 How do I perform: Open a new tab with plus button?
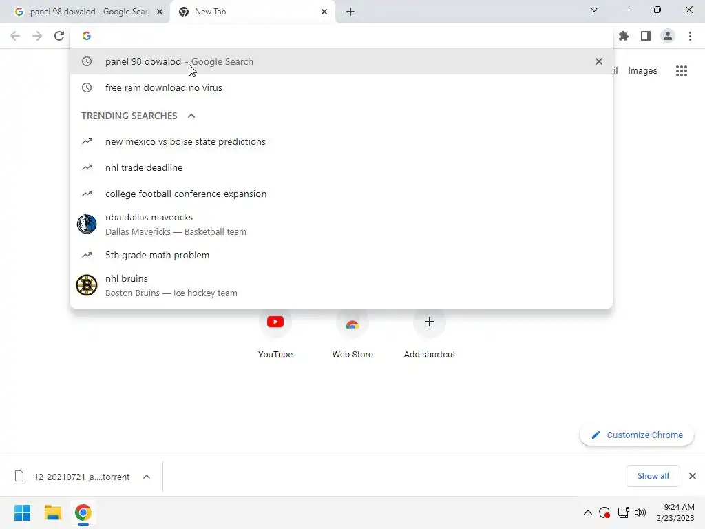click(350, 12)
